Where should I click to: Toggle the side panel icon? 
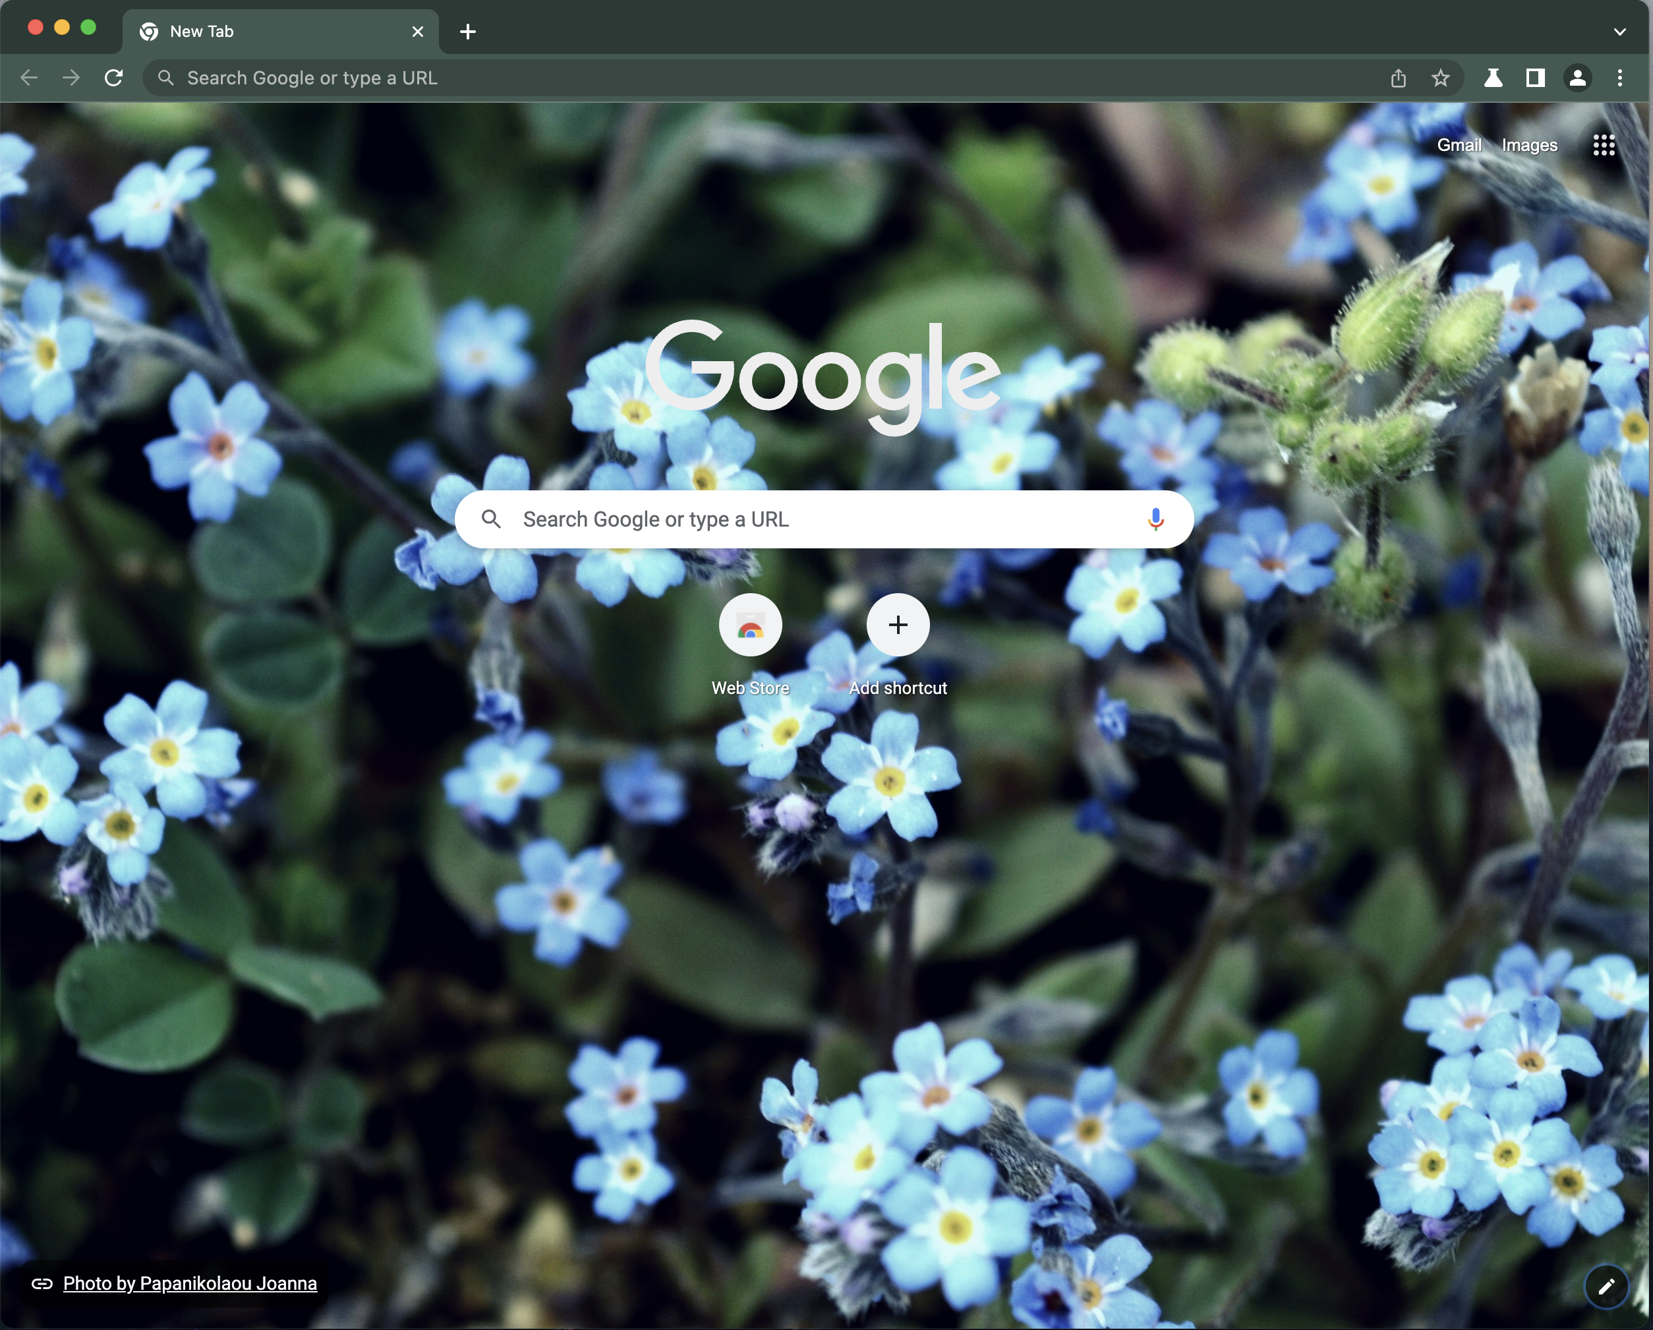click(1535, 78)
